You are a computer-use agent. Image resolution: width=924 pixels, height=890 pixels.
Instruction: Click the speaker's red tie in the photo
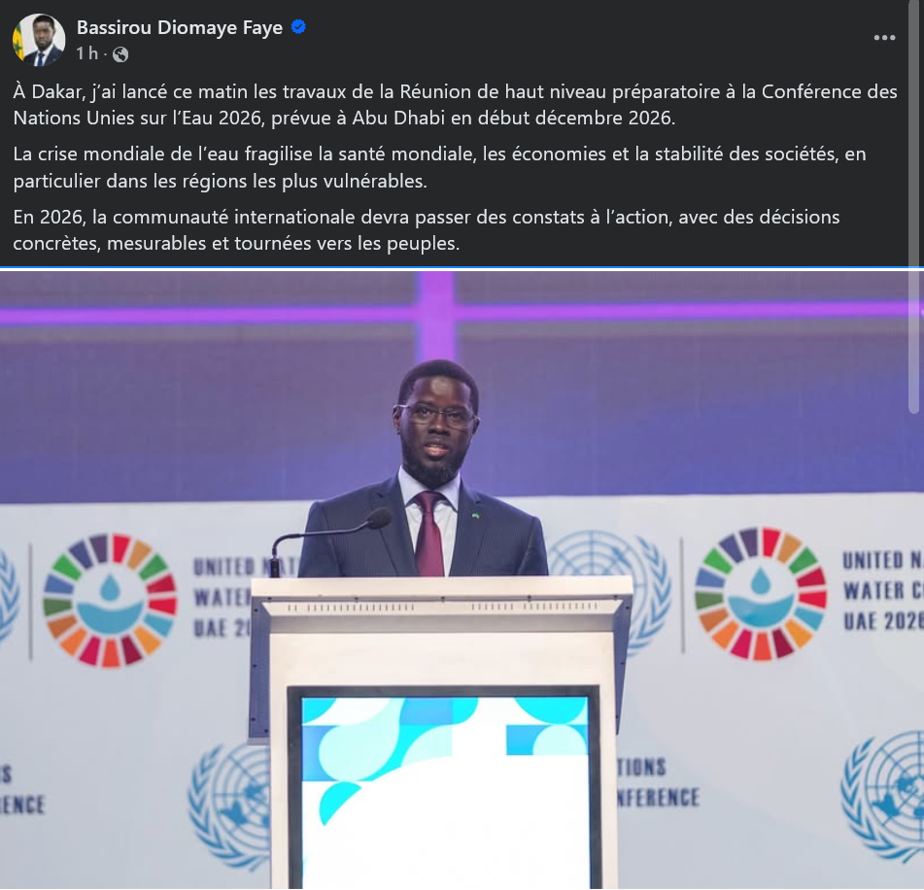click(429, 534)
